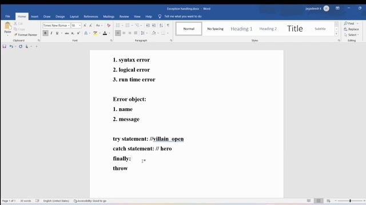
Task: Apply the Title style
Action: (x=295, y=28)
